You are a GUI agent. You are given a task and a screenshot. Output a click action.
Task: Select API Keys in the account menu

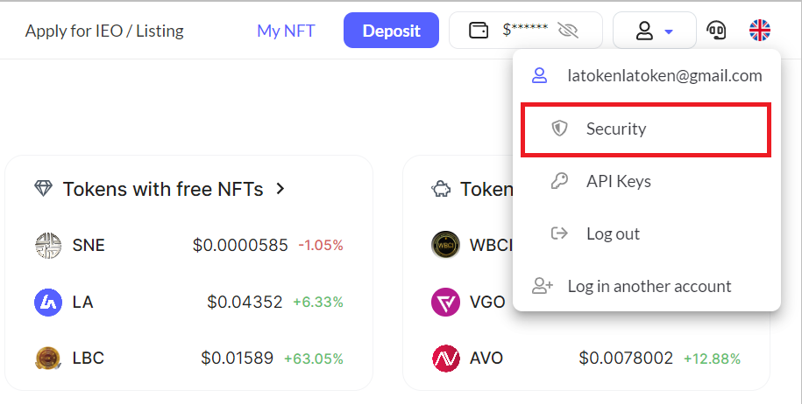pos(618,182)
